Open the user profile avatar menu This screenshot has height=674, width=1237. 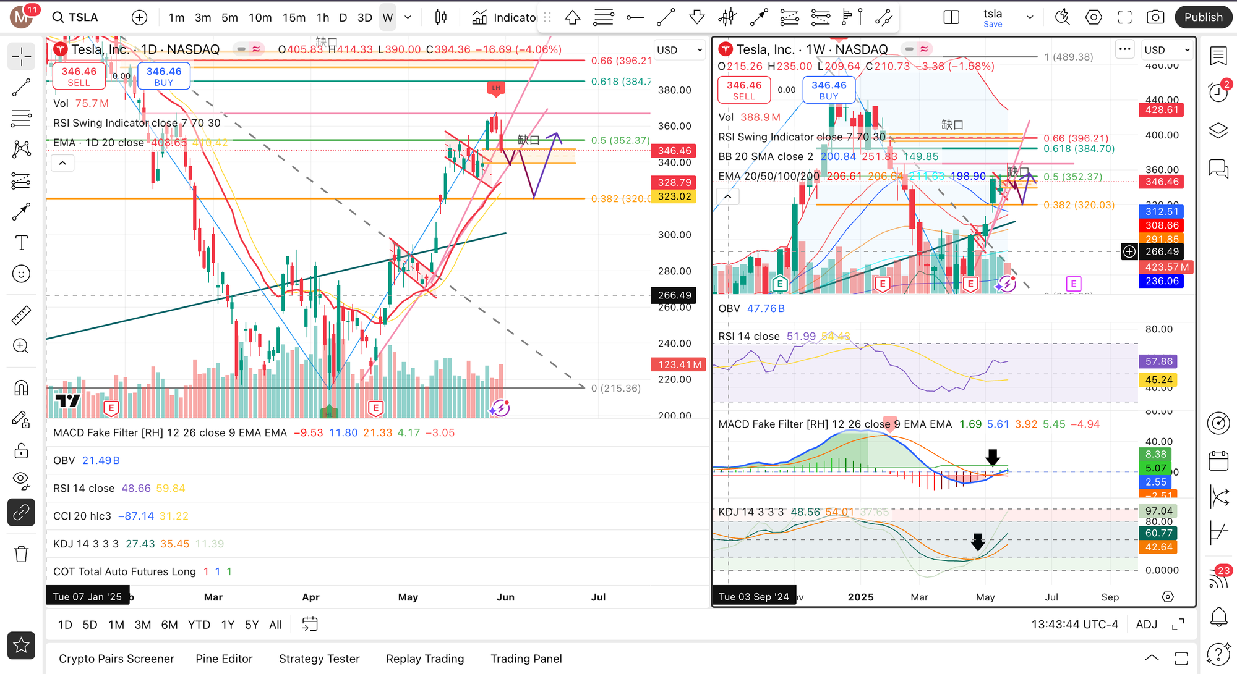(x=22, y=17)
